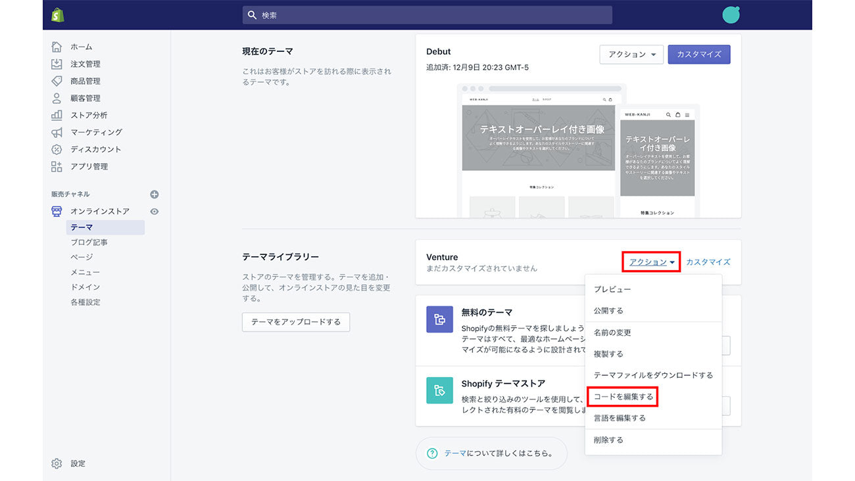The width and height of the screenshot is (855, 481).
Task: Select テーマ under オンラインストア
Action: (x=105, y=227)
